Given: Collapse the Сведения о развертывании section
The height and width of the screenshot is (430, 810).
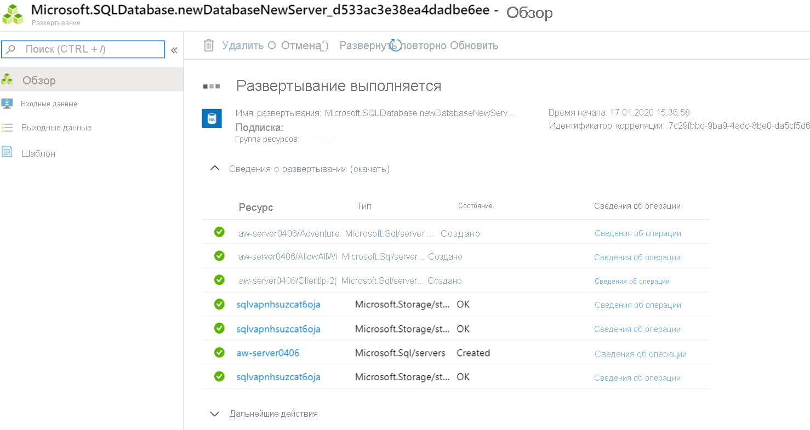Looking at the screenshot, I should [215, 169].
